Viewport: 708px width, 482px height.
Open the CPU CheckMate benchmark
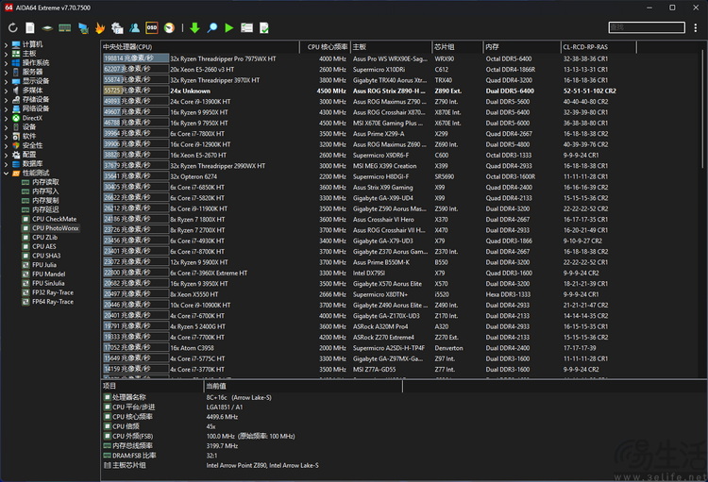point(54,219)
